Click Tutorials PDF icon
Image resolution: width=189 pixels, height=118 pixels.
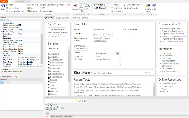pyautogui.click(x=171, y=49)
